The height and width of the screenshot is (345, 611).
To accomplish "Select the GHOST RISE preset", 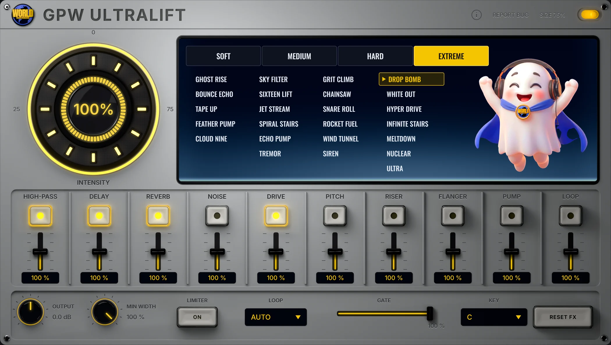I will point(211,79).
